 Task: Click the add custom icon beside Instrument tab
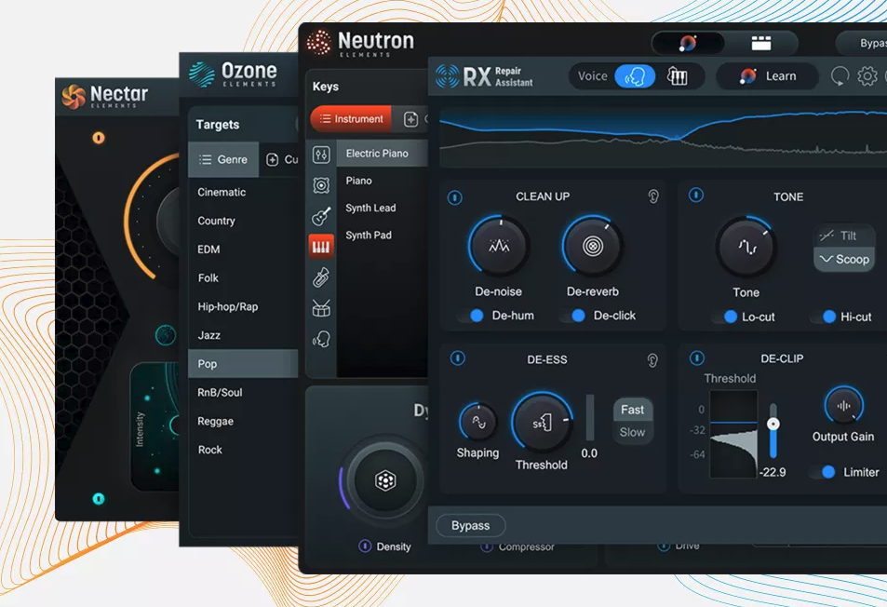tap(410, 119)
